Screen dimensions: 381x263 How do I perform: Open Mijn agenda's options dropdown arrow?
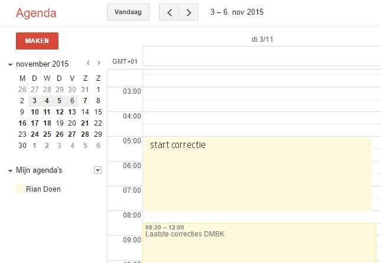(x=98, y=170)
